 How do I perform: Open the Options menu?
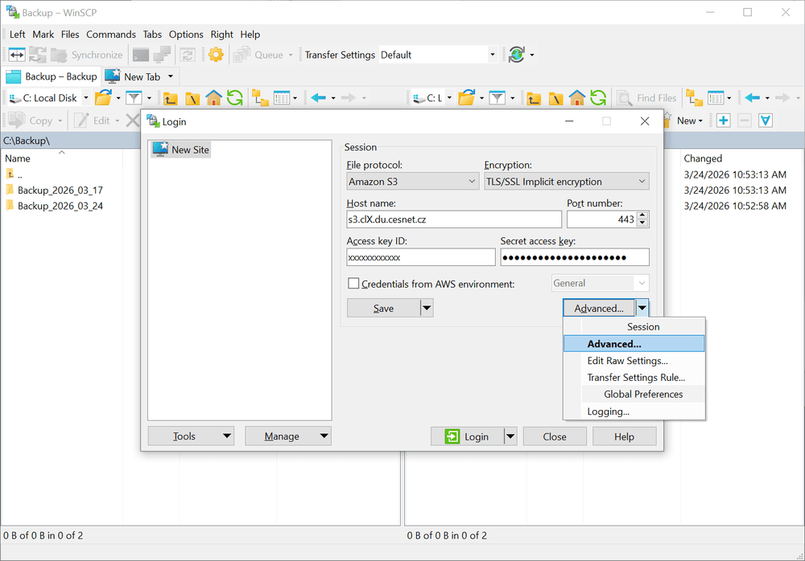coord(186,35)
